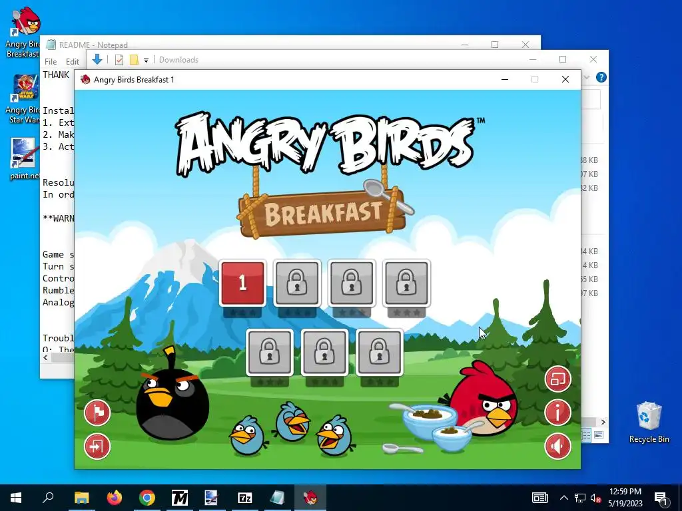
Task: Open paint.net desktop shortcut
Action: (24, 159)
